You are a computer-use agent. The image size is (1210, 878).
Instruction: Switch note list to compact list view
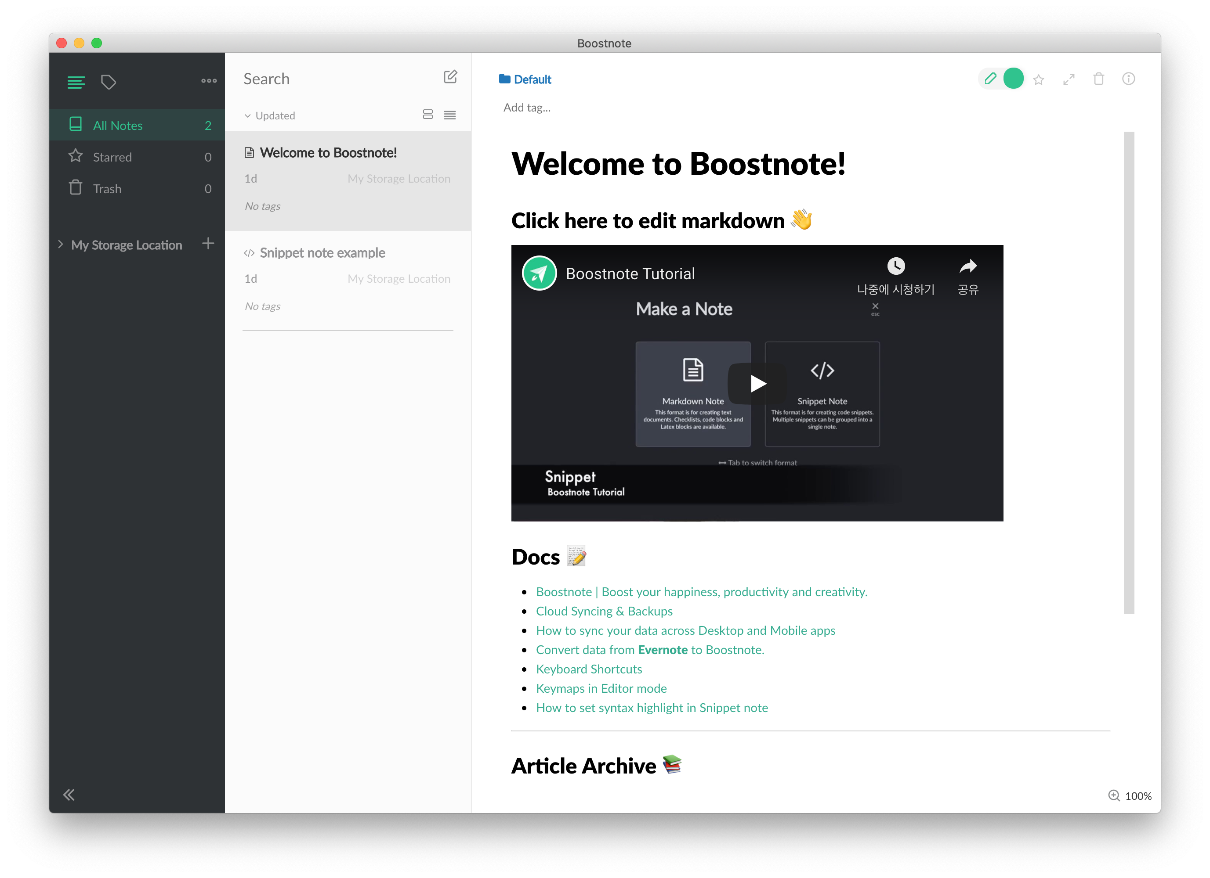(x=450, y=115)
